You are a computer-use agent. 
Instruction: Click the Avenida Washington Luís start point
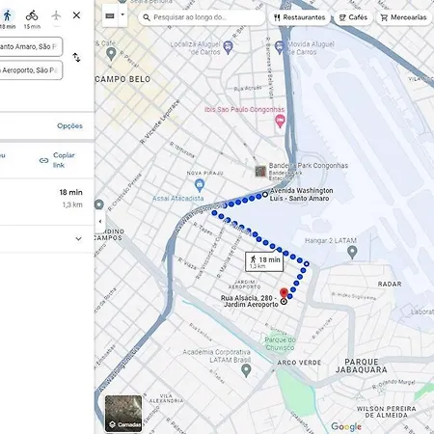[x=265, y=195]
